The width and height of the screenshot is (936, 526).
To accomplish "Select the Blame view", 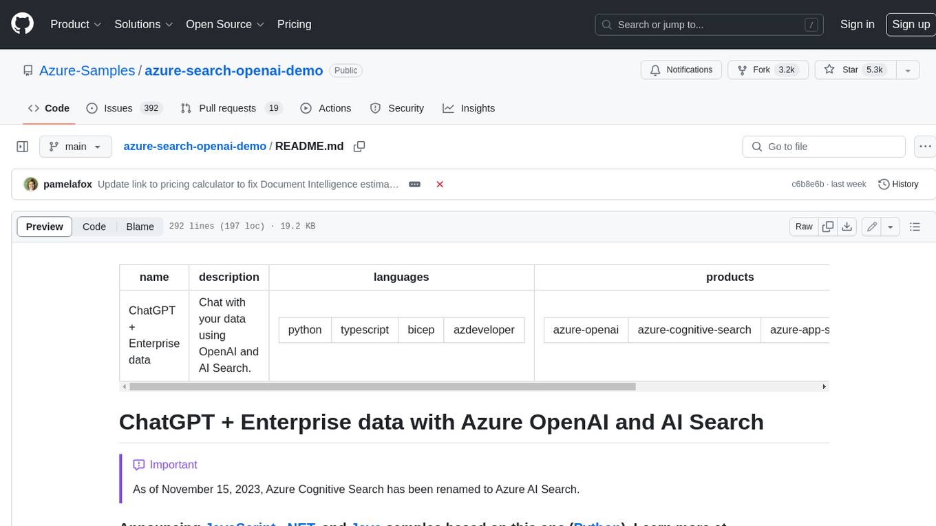I will (140, 227).
